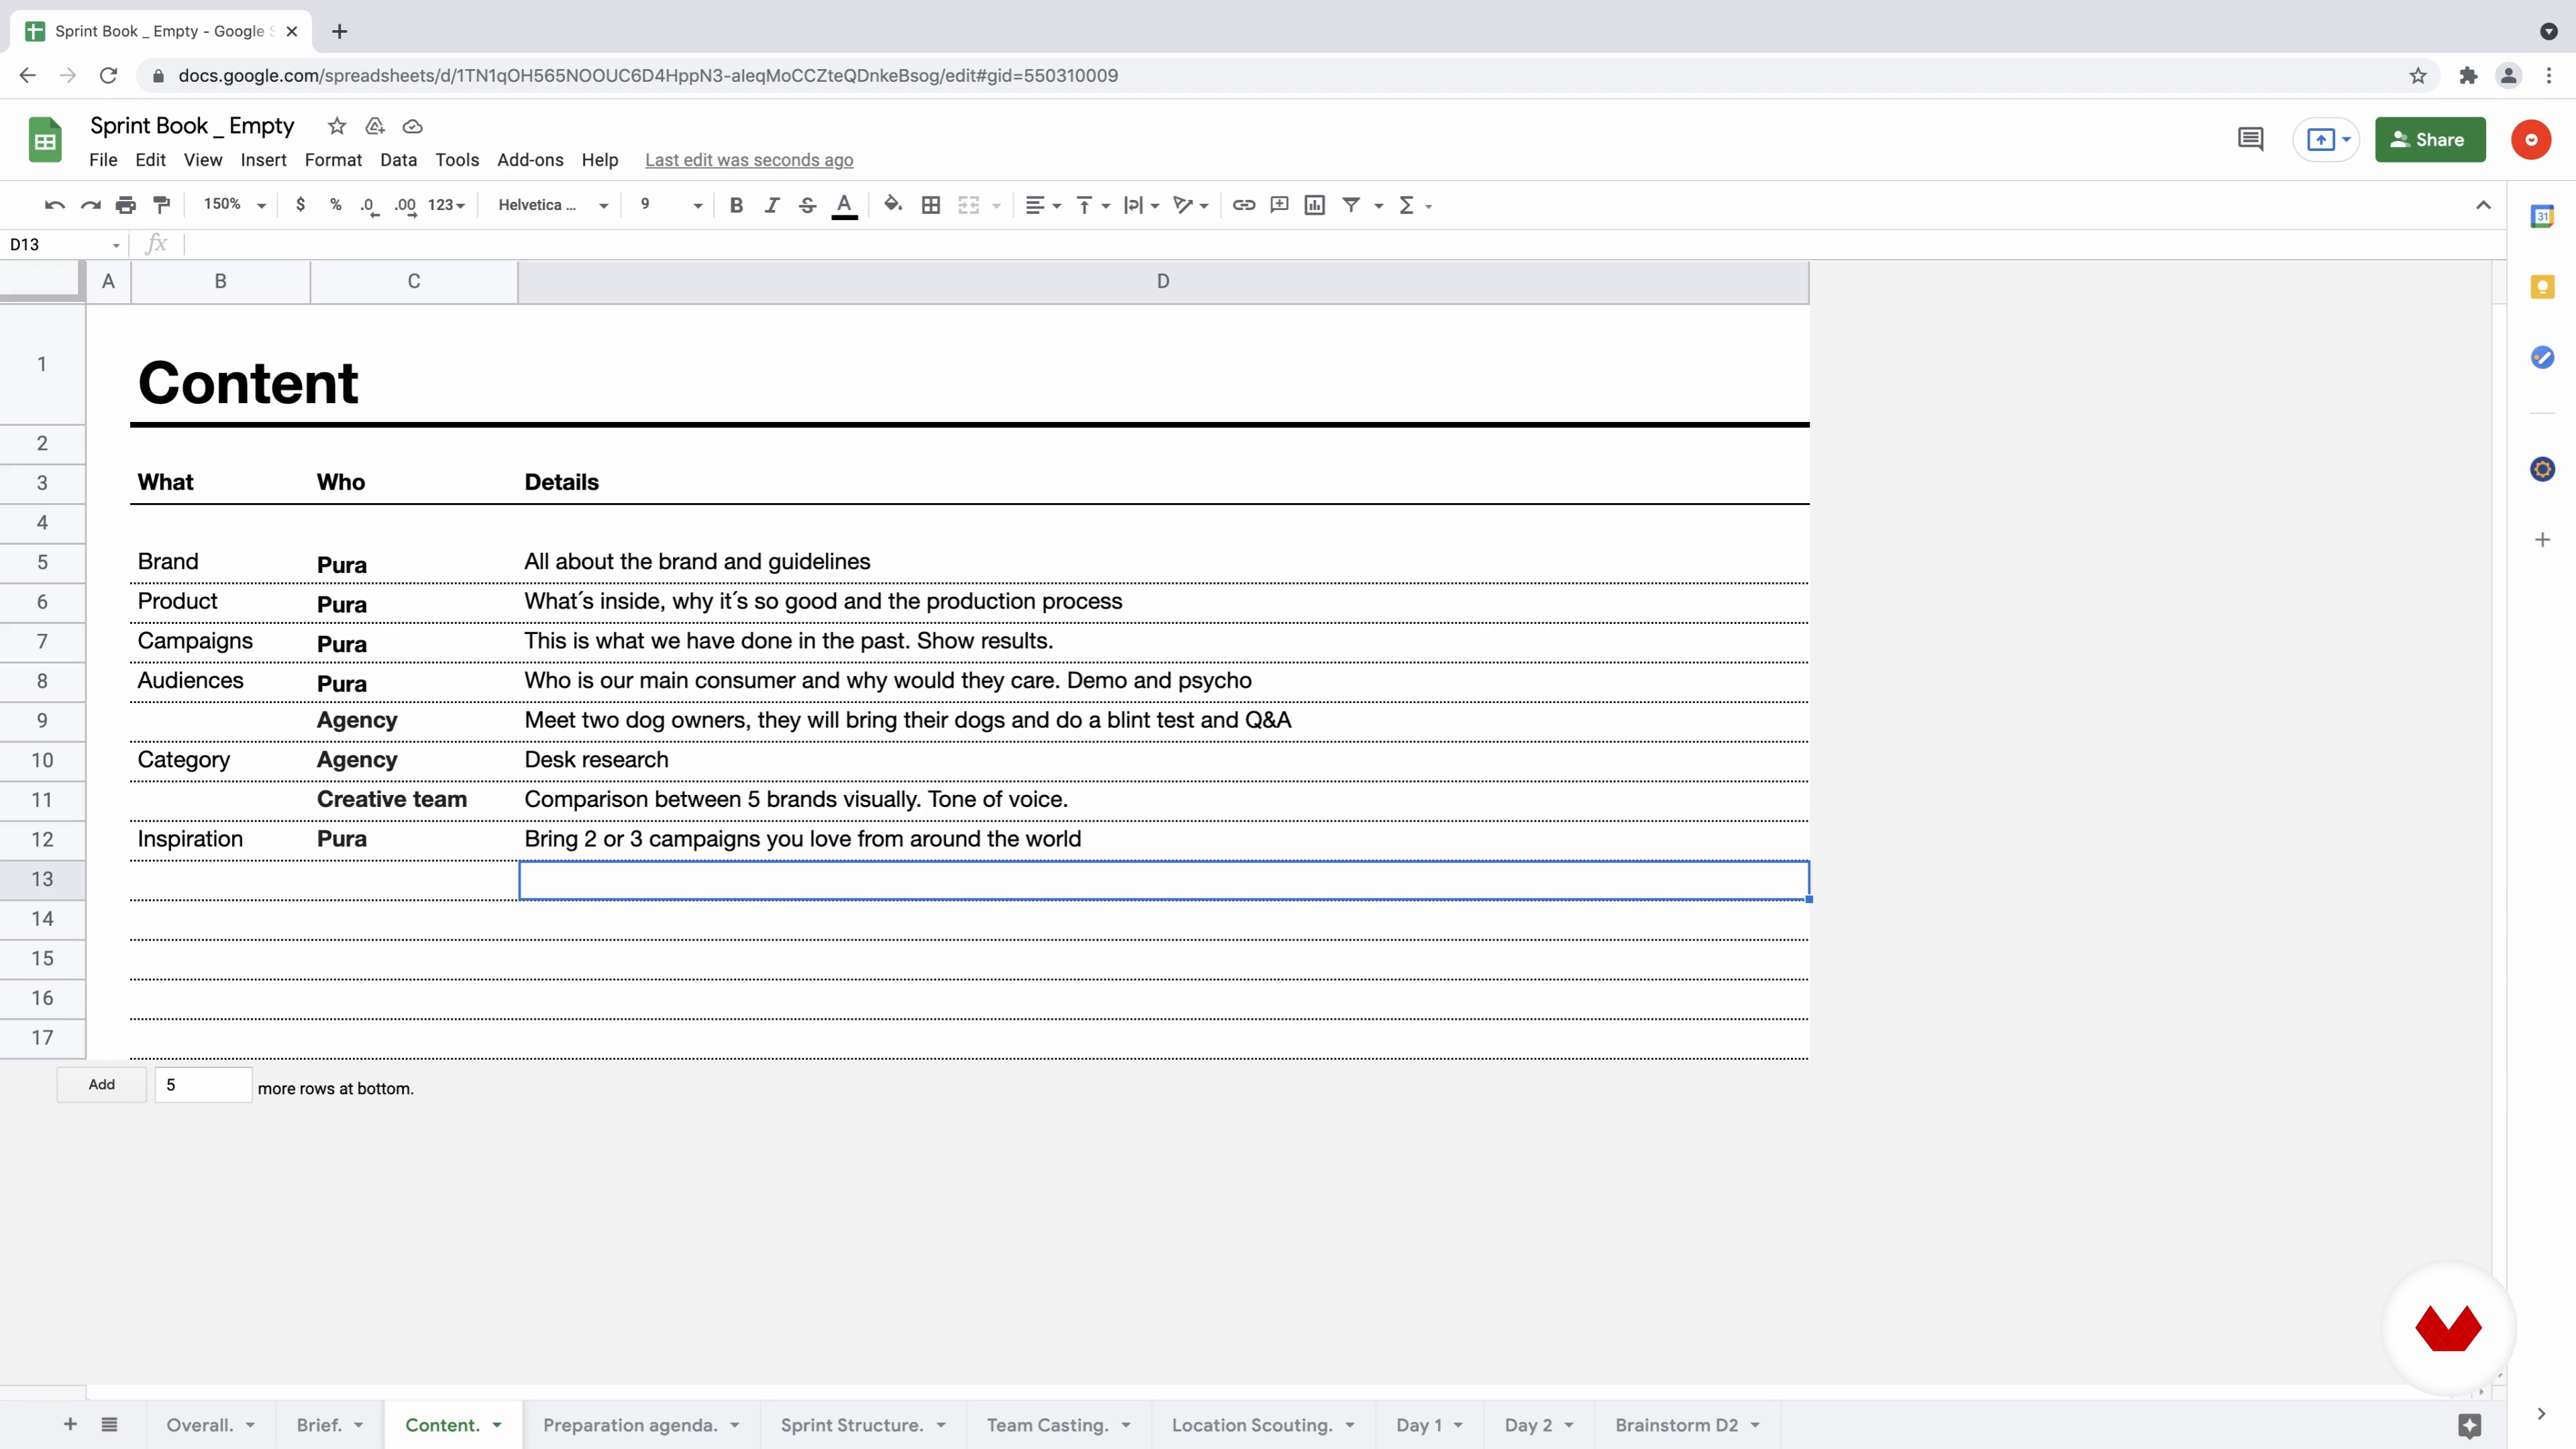Click the Move to folder icon
Viewport: 2576px width, 1449px height.
click(x=375, y=126)
